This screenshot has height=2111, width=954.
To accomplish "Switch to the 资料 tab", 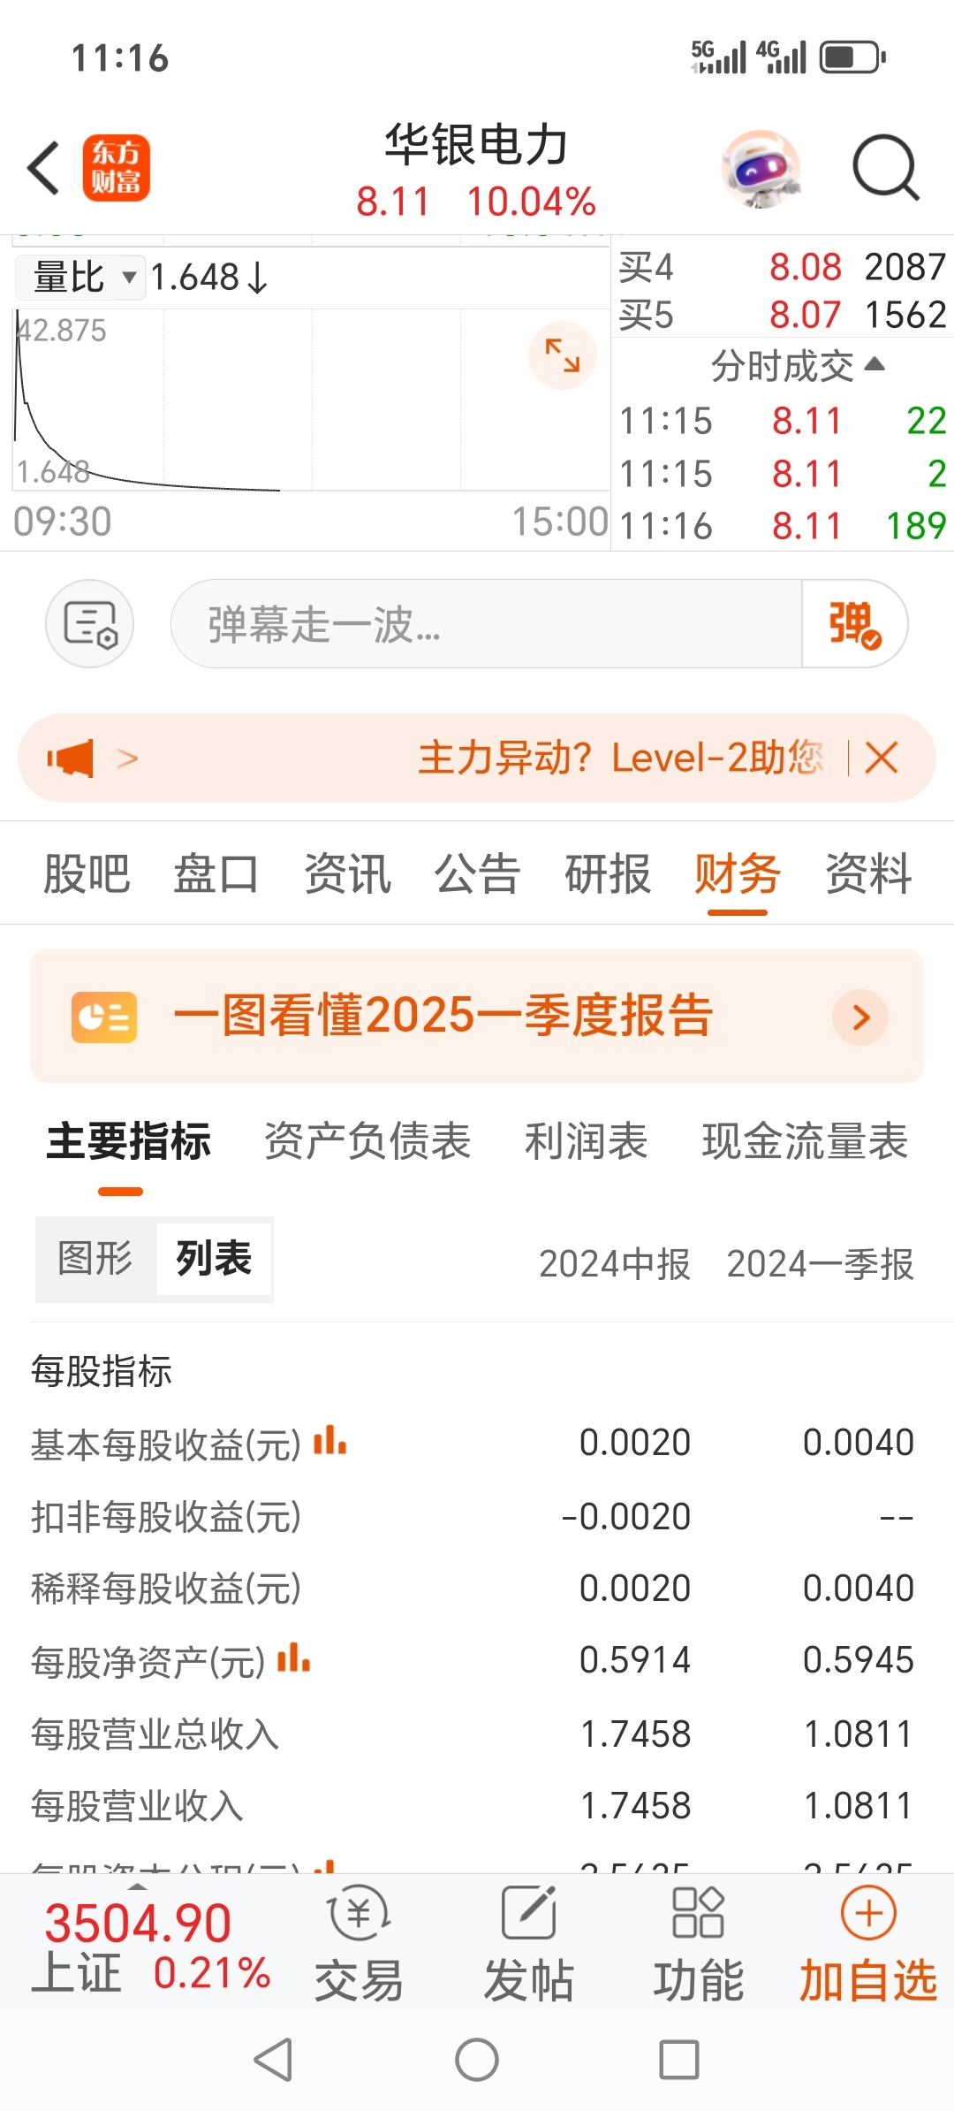I will (x=868, y=873).
